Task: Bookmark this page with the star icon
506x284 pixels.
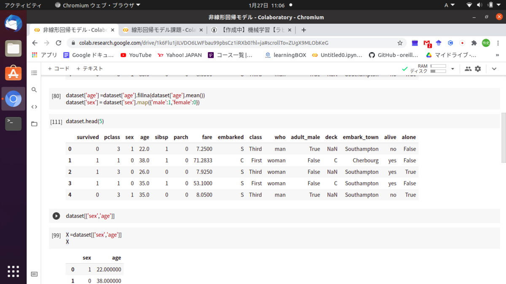Action: tap(400, 43)
